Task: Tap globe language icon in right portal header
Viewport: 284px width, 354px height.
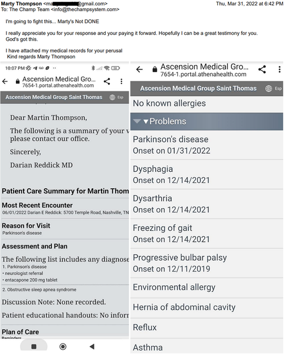Action: pos(269,88)
